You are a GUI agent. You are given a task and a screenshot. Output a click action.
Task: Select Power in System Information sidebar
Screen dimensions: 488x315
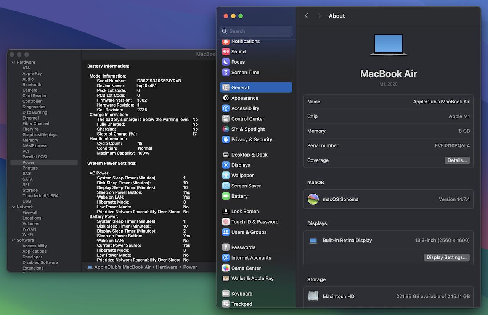pyautogui.click(x=44, y=162)
